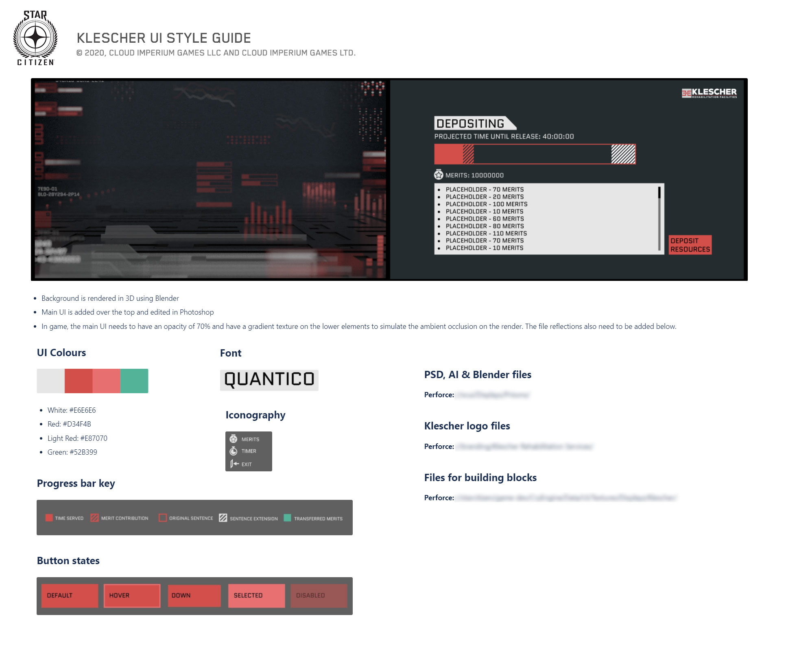Select the light red colour swatch
The image size is (786, 648).
(106, 381)
